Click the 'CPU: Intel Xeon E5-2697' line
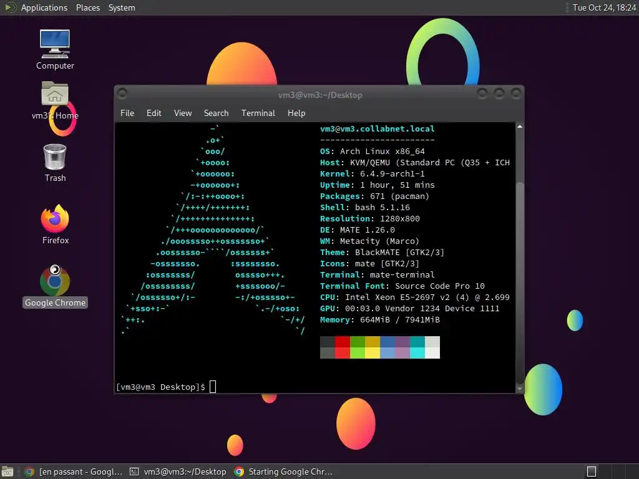The height and width of the screenshot is (479, 639). pyautogui.click(x=415, y=298)
